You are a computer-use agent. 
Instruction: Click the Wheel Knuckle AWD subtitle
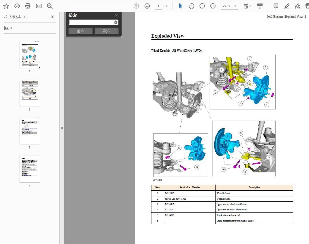pyautogui.click(x=176, y=51)
